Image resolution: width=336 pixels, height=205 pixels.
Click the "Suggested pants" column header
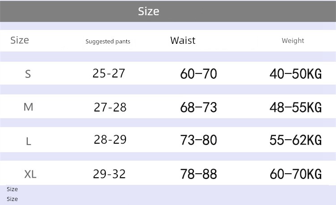click(x=108, y=42)
